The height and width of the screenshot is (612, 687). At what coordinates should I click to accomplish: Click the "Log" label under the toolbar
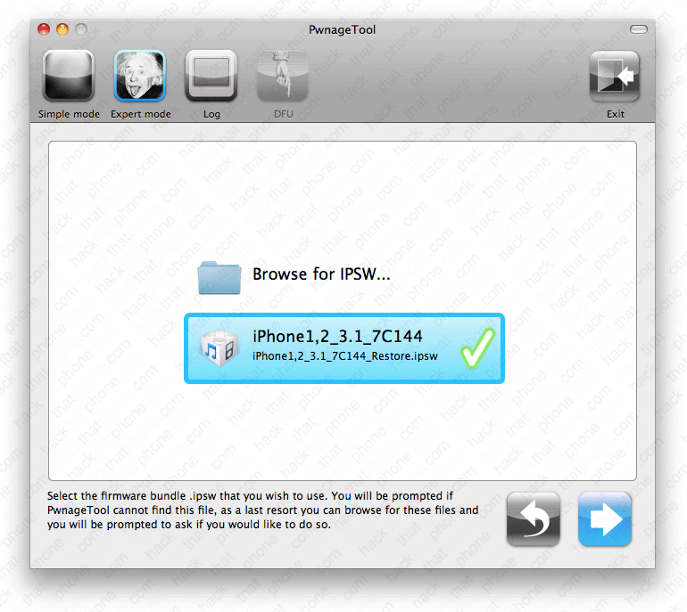pos(211,114)
